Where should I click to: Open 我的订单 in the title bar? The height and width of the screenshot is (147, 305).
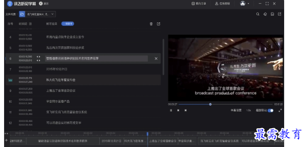coord(199,4)
